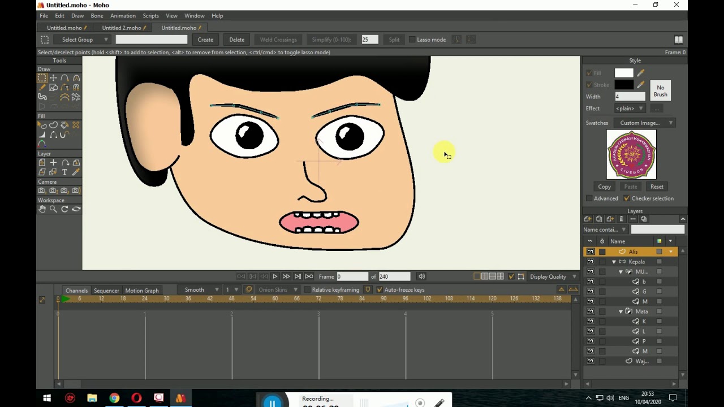This screenshot has height=407, width=724.
Task: Select the Blob Brush tool
Action: pyautogui.click(x=42, y=97)
